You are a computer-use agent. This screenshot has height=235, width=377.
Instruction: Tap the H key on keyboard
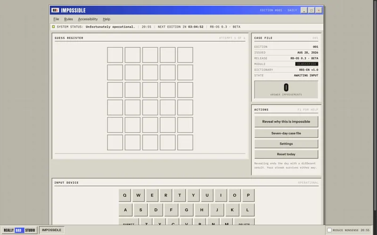(x=202, y=210)
